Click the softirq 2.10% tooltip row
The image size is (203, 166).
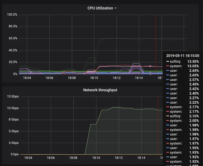coord(182,116)
